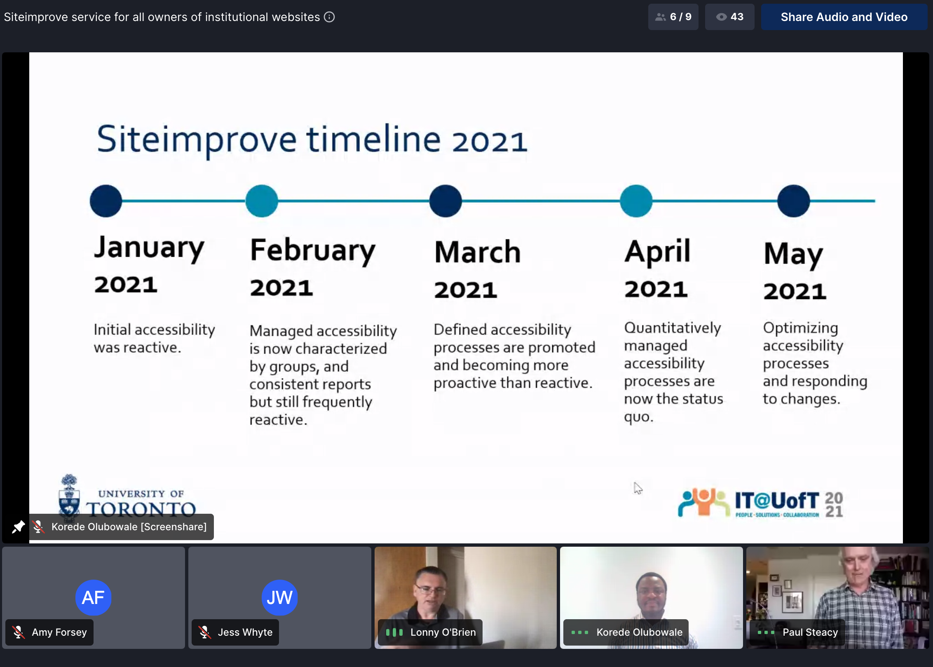The height and width of the screenshot is (667, 933).
Task: Click Paul Steacy's audio dots indicator
Action: coord(766,632)
